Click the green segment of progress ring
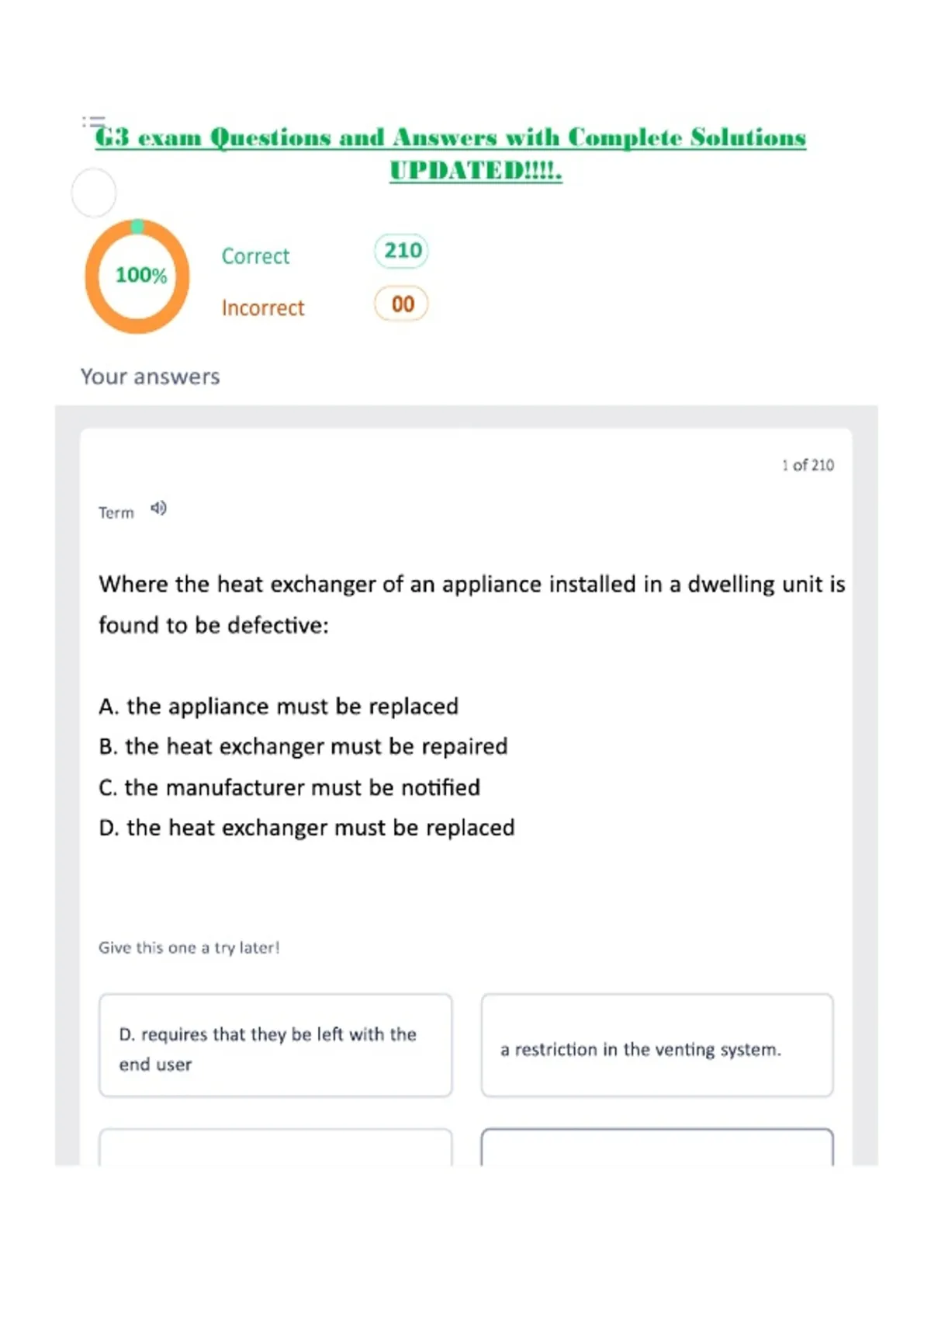931x1320 pixels. [x=137, y=226]
